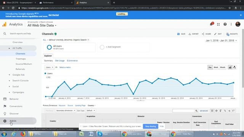The height and width of the screenshot is (137, 244).
Task: Expand the Search Console sidebar section
Action: pyautogui.click(x=9, y=81)
